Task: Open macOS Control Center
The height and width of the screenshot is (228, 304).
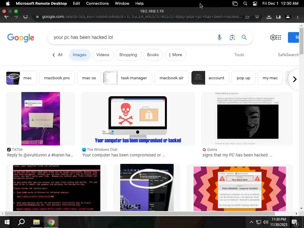Action: 255,4
